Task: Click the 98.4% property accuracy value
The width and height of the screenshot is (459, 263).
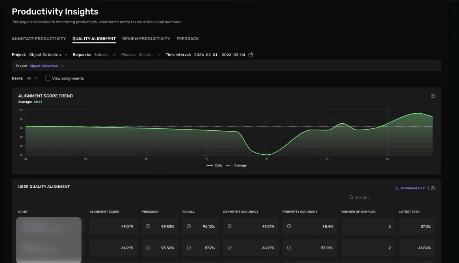Action: pos(327,226)
